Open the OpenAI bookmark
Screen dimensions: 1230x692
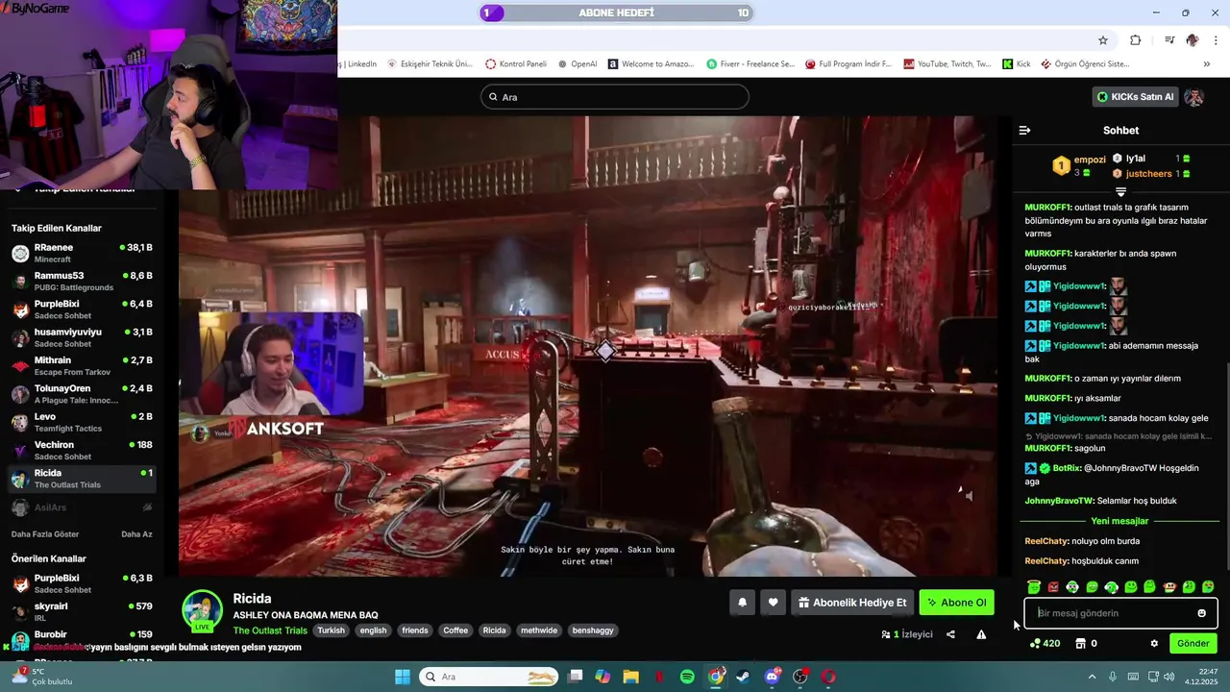578,64
